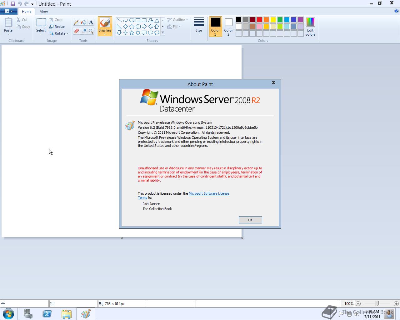Screen dimensions: 400x320
Task: Choose the Pentagon shape
Action: [x=132, y=27]
